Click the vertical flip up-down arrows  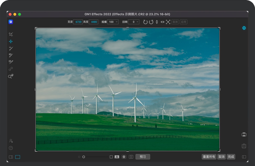pos(157,22)
